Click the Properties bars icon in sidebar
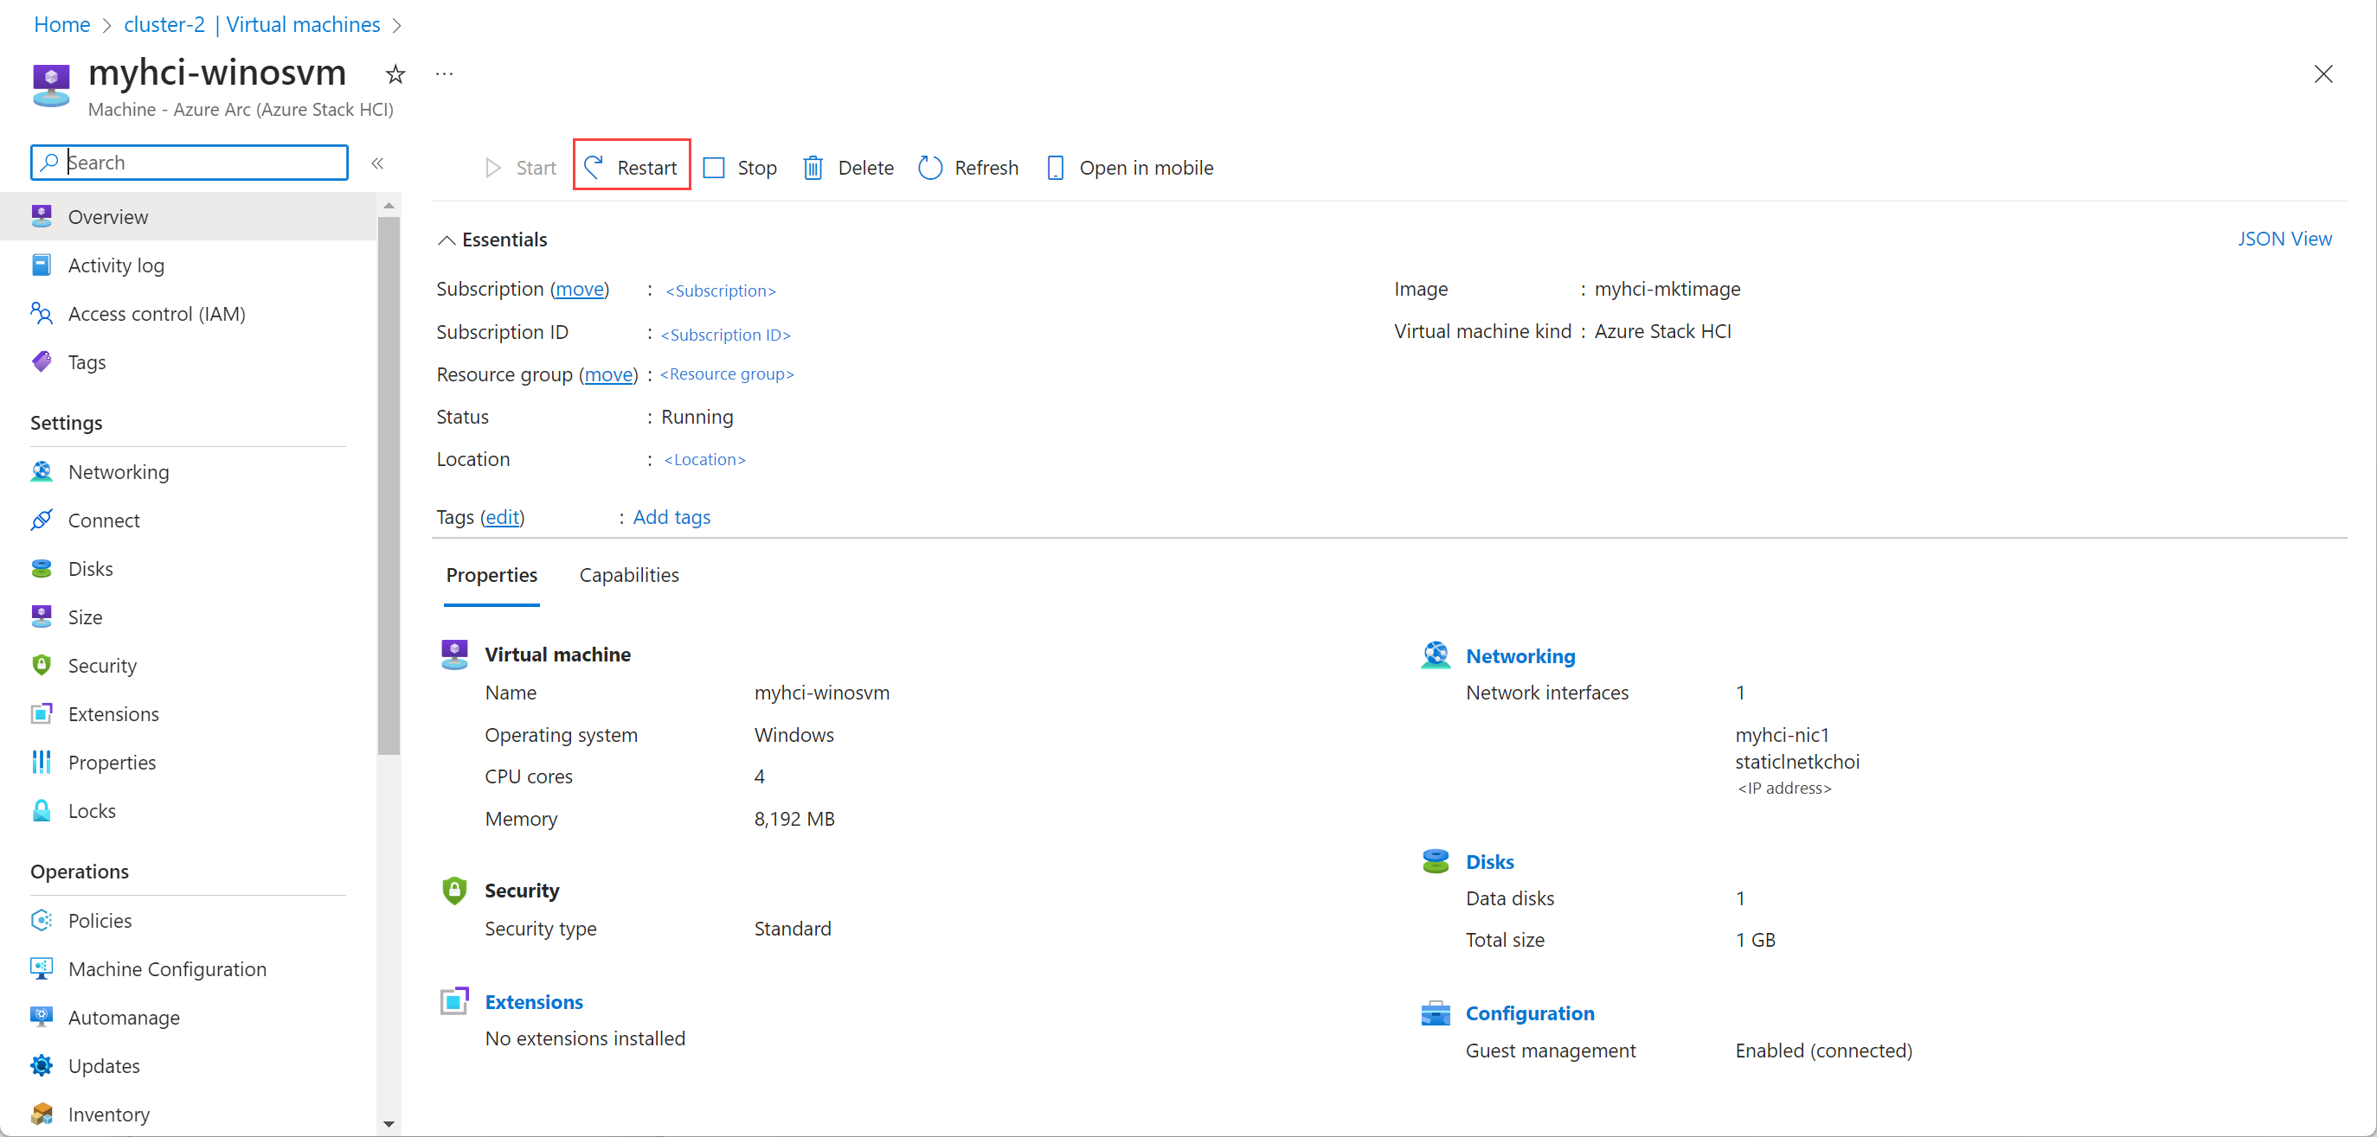The height and width of the screenshot is (1137, 2377). click(42, 763)
